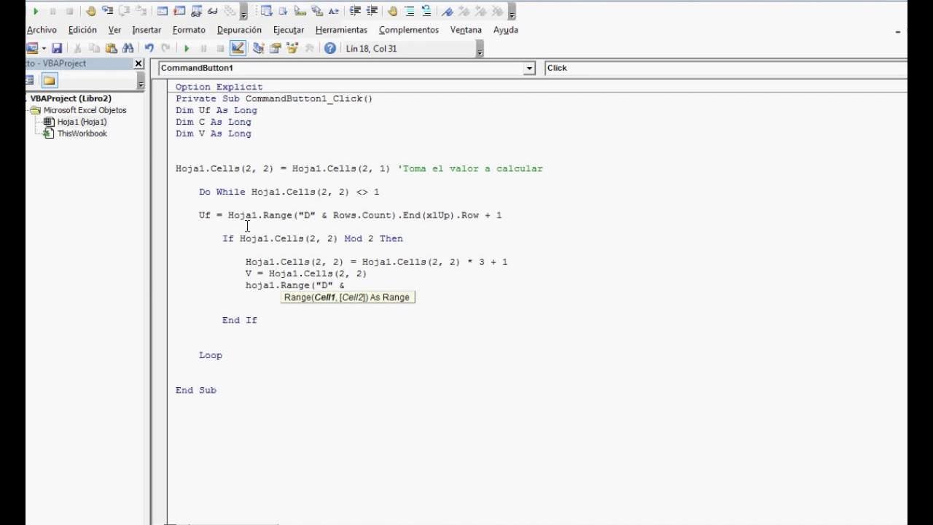933x525 pixels.
Task: Open the Watch window icon
Action: tap(196, 11)
